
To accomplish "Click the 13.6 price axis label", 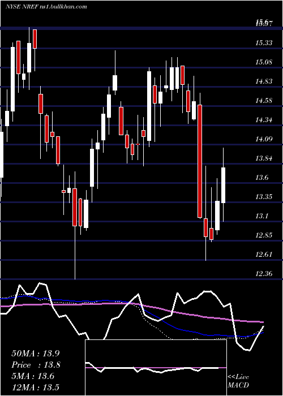I will click(x=262, y=178).
